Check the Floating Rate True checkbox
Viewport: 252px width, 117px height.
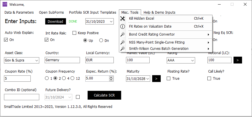[x=169, y=78]
